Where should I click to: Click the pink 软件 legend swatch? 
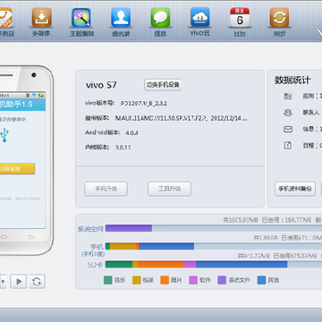pyautogui.click(x=193, y=280)
